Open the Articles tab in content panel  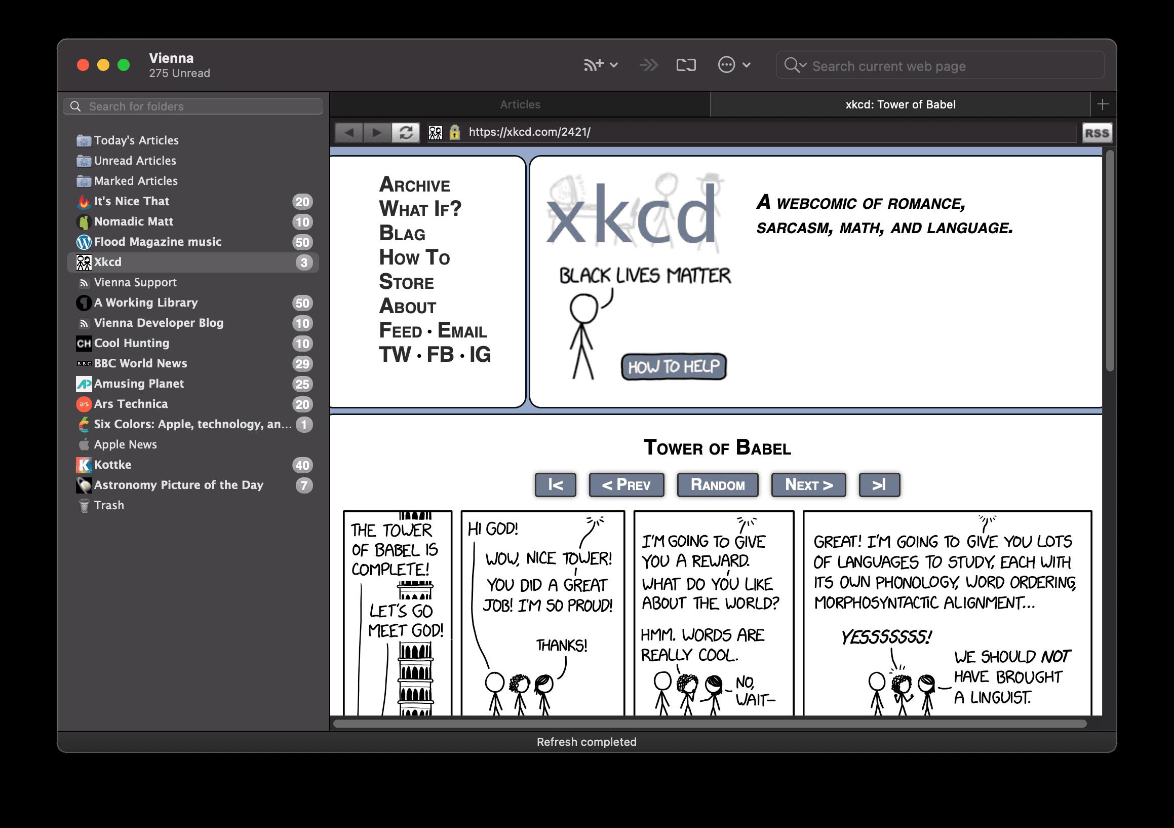point(521,104)
